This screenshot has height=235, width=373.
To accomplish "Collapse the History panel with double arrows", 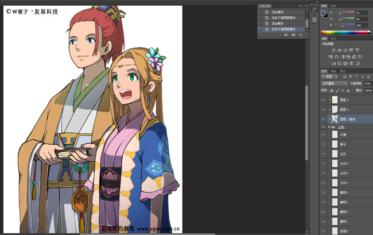I will coord(300,6).
